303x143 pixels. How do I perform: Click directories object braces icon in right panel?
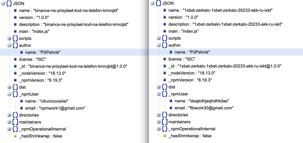(x=165, y=115)
